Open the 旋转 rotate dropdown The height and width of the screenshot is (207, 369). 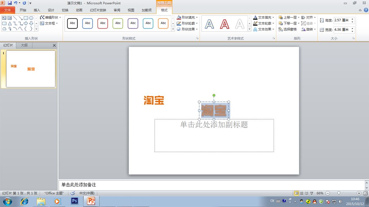tap(309, 29)
